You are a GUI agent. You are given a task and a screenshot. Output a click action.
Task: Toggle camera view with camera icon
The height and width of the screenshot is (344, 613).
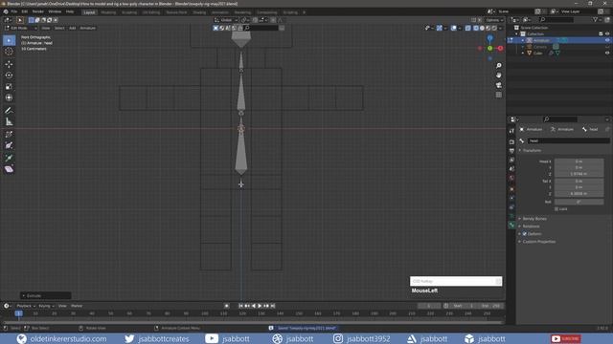point(498,85)
